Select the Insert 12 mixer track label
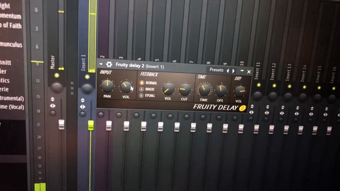The width and height of the screenshot is (340, 191). 274,72
